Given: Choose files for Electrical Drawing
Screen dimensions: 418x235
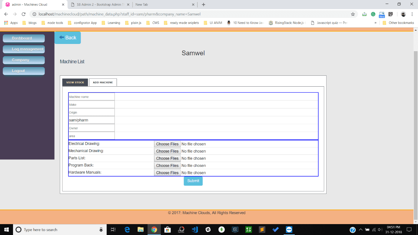Looking at the screenshot, I should pyautogui.click(x=167, y=144).
